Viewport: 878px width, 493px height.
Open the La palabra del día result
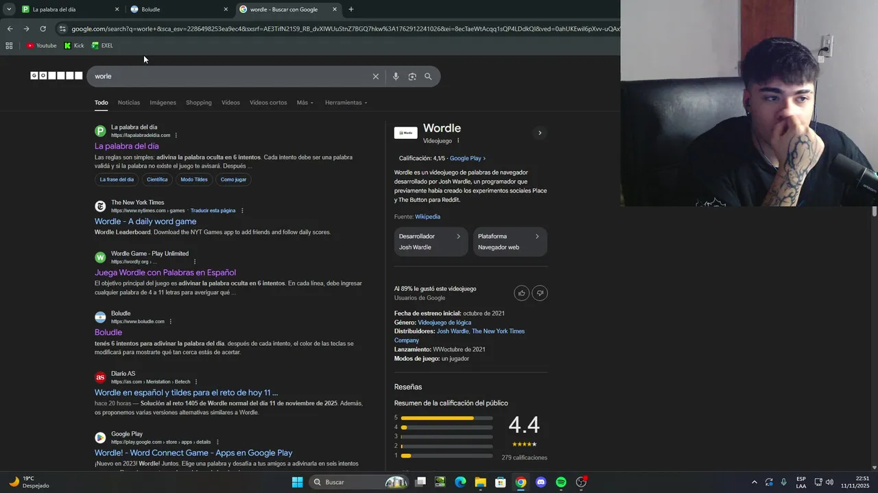[127, 146]
